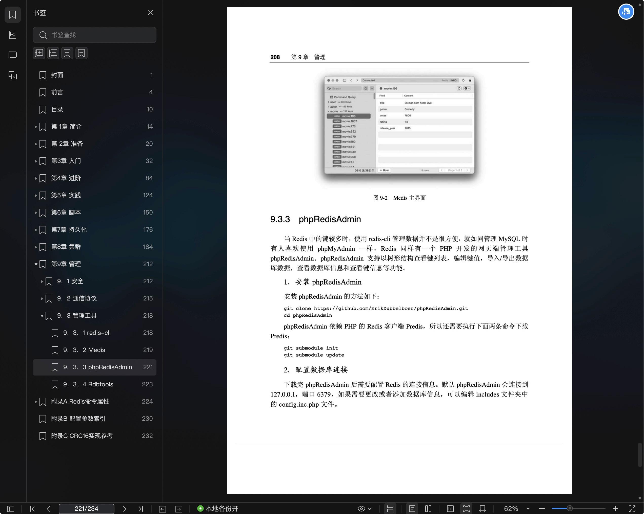Open the thumbnails panel icon
The image size is (644, 514).
click(13, 35)
